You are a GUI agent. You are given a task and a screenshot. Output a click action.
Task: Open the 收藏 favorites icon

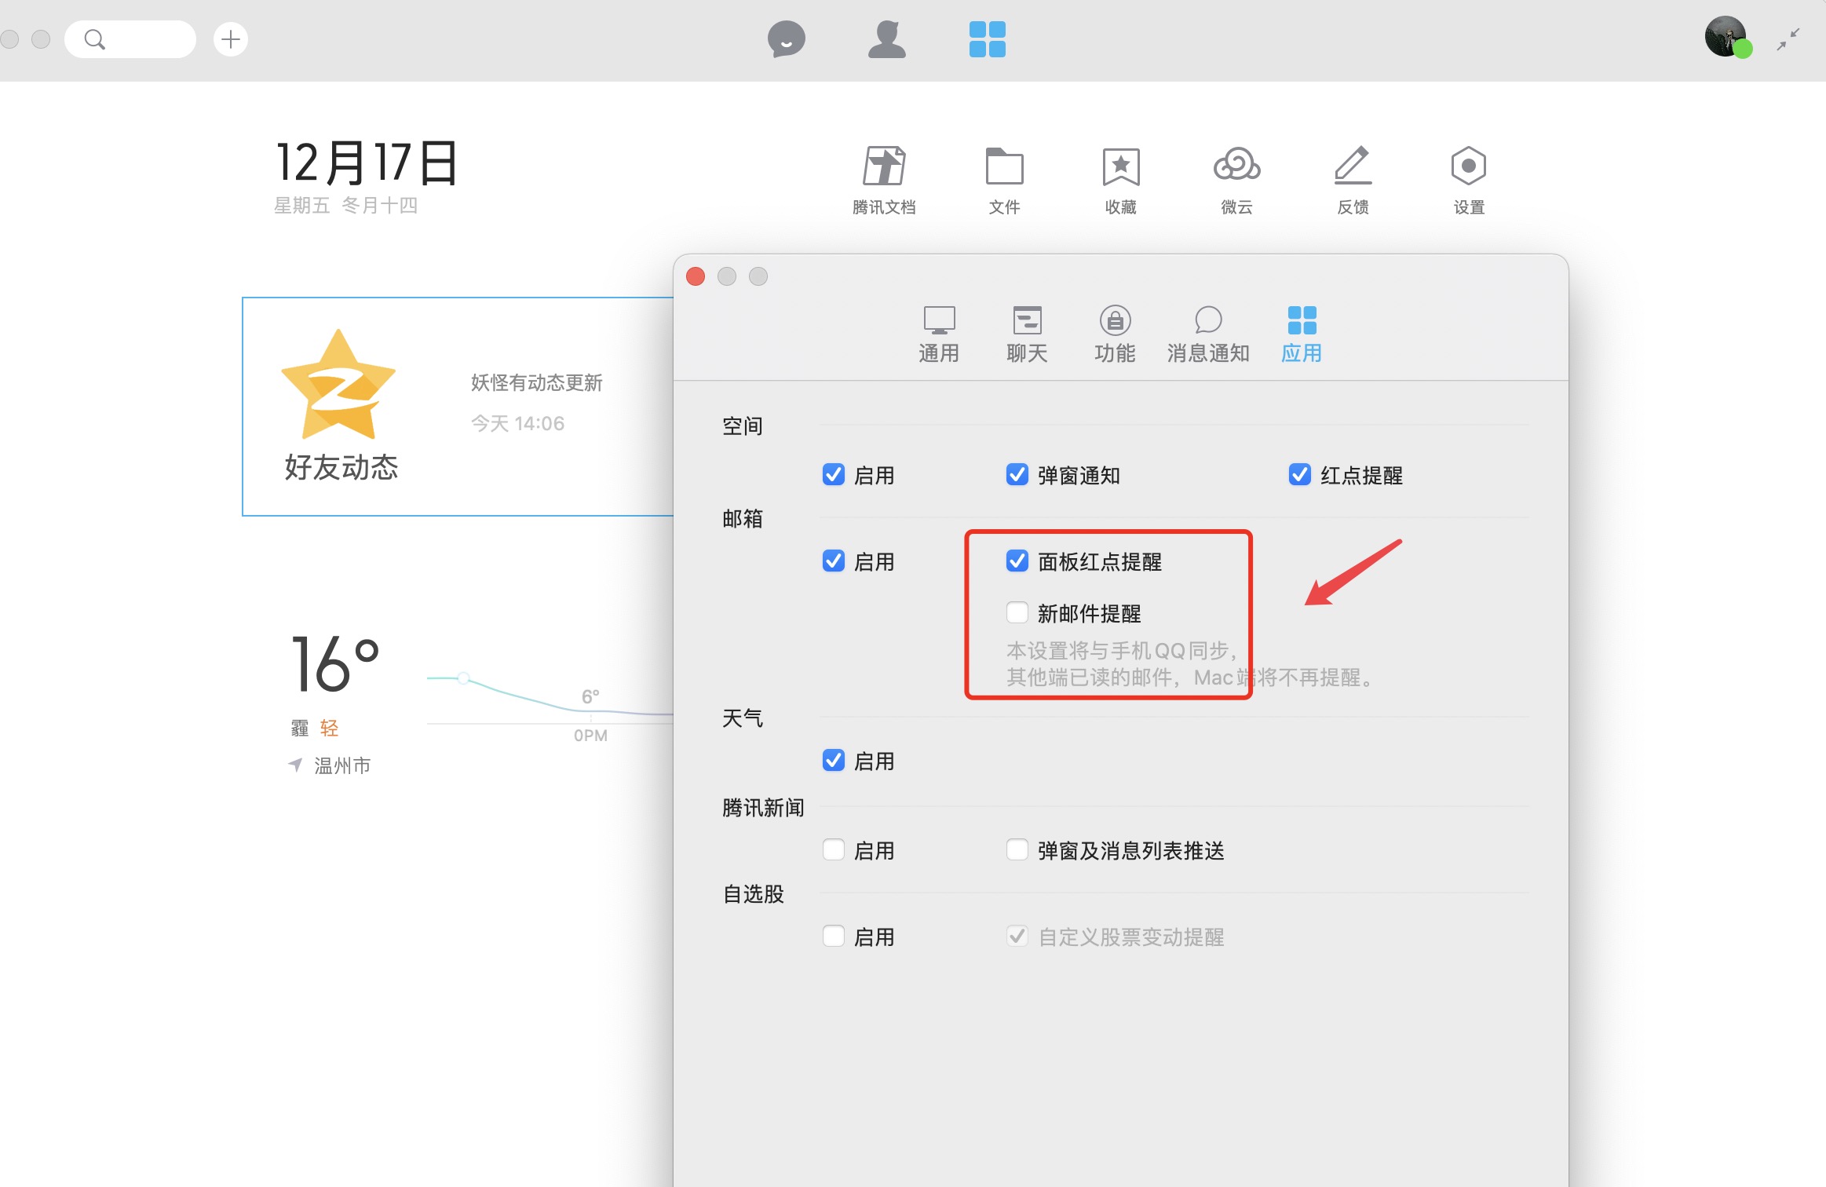[1120, 166]
